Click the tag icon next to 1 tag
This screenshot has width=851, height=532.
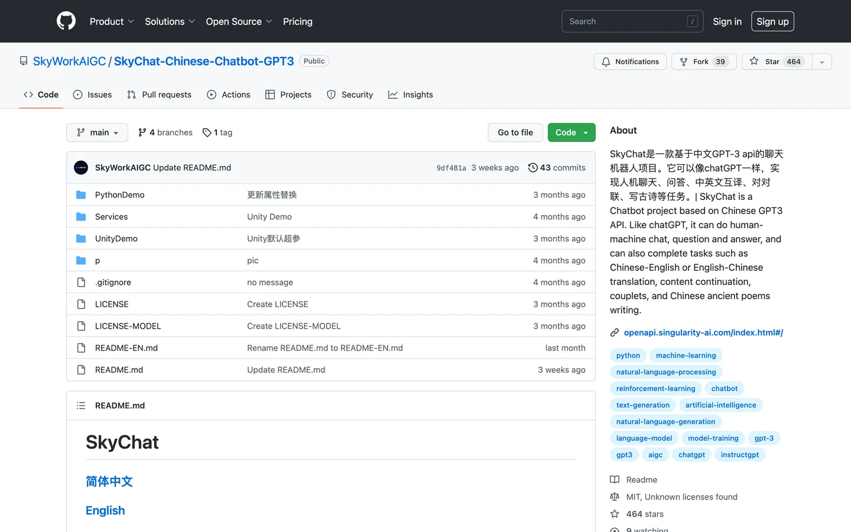tap(207, 132)
